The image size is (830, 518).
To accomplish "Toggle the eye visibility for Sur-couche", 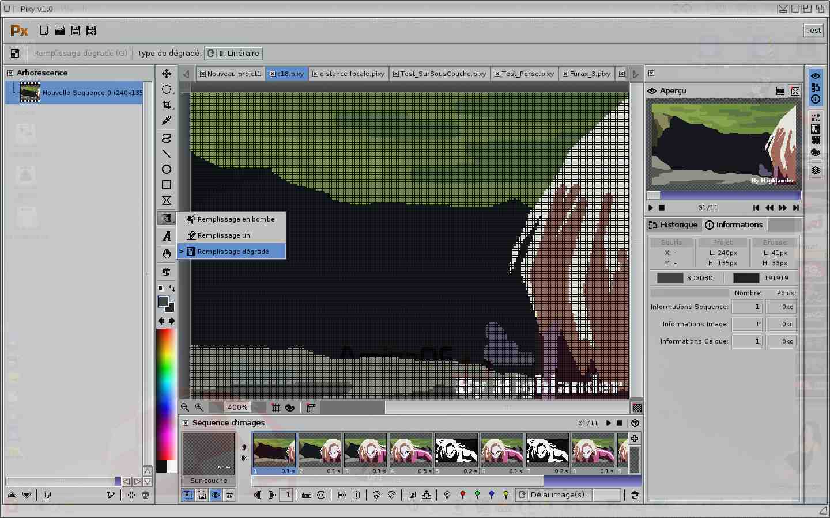I will coord(216,495).
